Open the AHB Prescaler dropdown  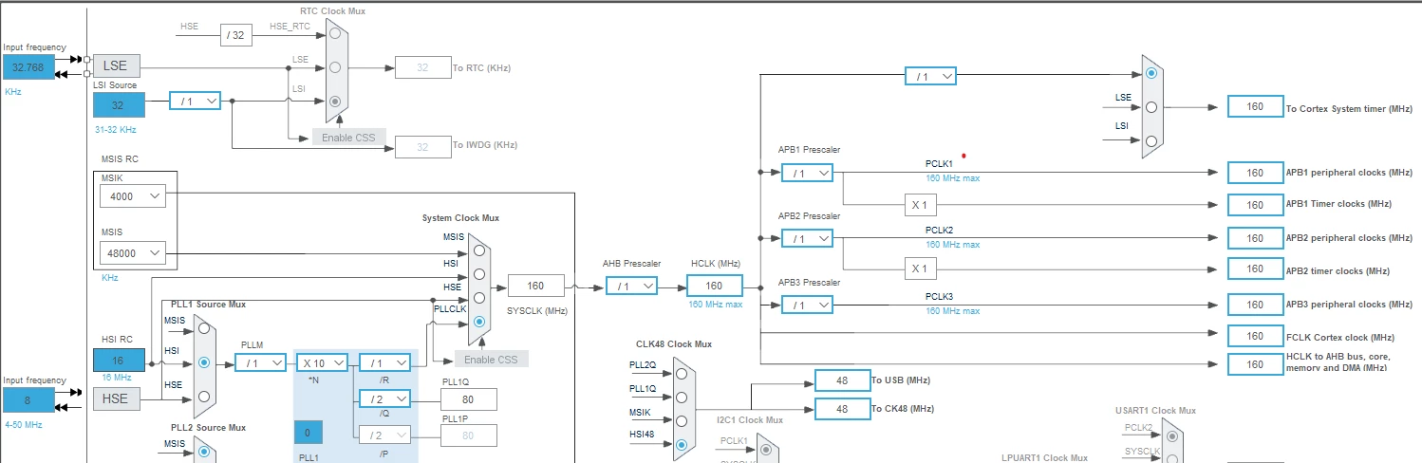631,286
